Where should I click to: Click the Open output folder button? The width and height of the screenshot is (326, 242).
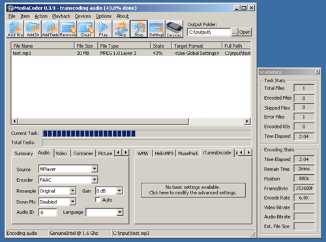[244, 32]
